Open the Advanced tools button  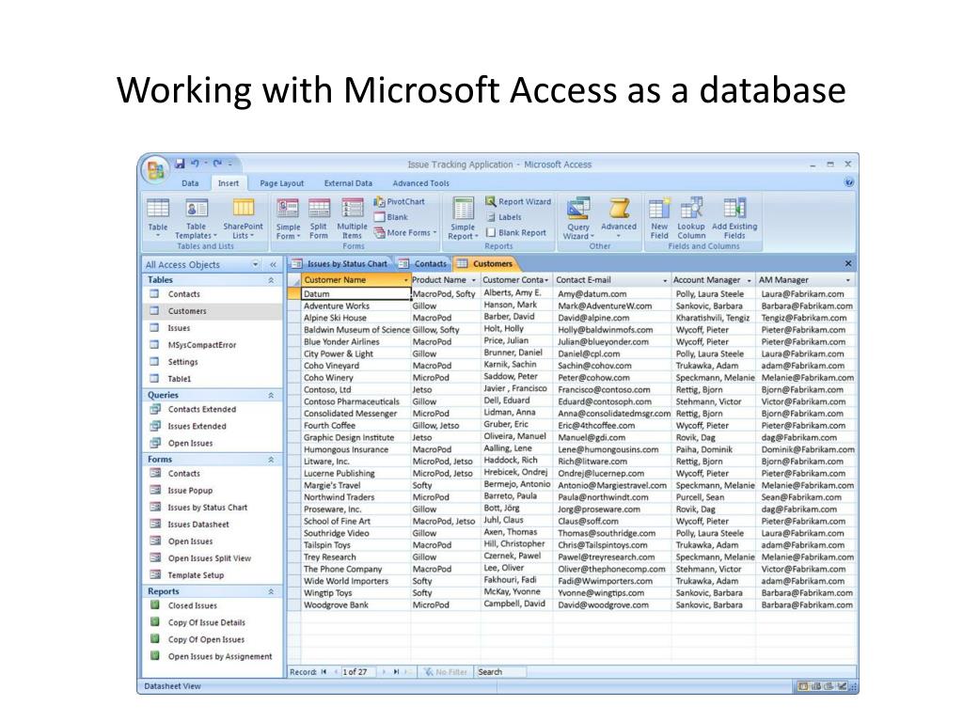(619, 217)
